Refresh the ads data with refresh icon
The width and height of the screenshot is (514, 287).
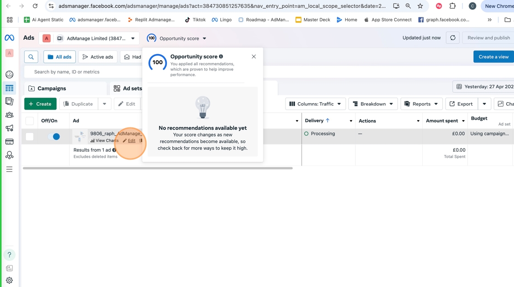point(453,38)
